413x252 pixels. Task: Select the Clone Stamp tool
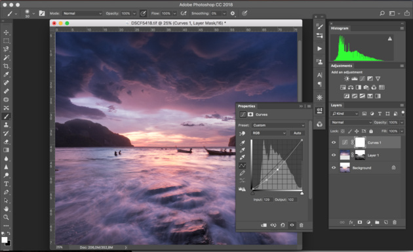click(x=6, y=125)
